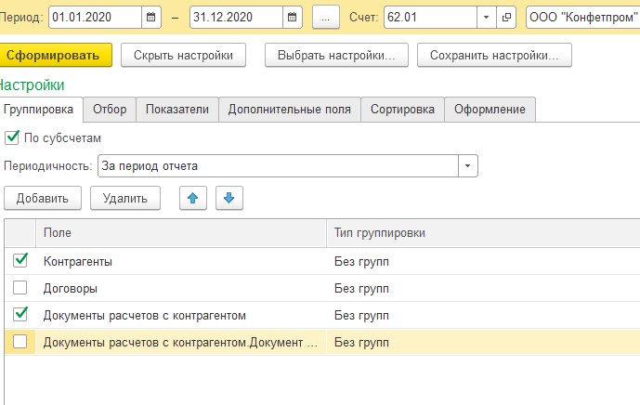Click Без групп in the highlighted last row
The width and height of the screenshot is (640, 405).
(361, 343)
